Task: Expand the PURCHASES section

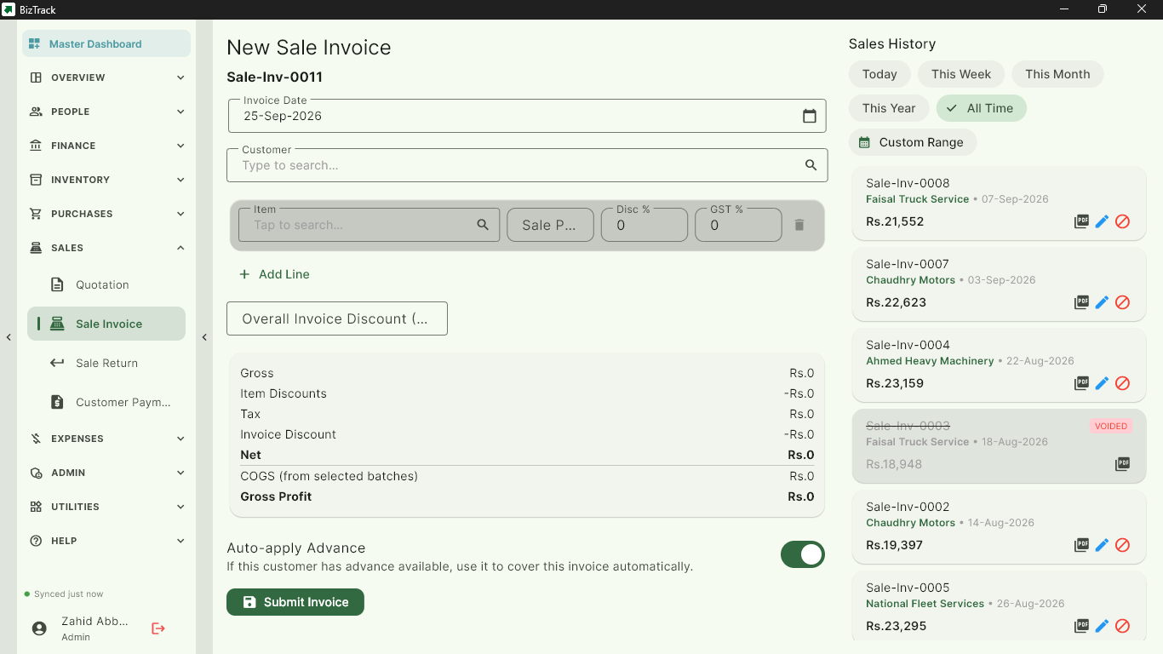Action: pos(106,214)
